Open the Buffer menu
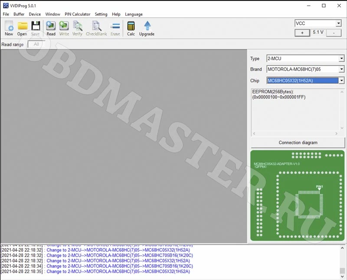347x280 pixels. (19, 14)
